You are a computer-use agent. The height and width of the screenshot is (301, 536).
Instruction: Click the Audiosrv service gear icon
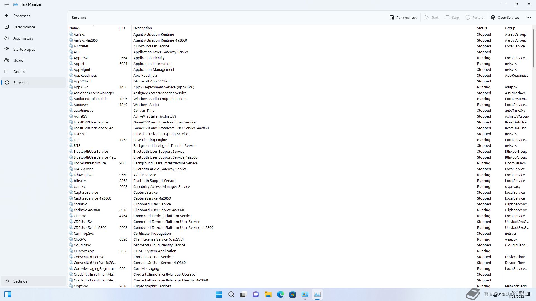tap(71, 105)
